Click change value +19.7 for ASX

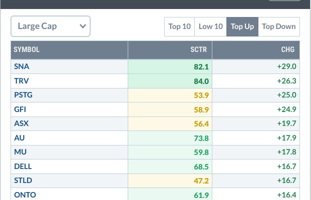[286, 123]
